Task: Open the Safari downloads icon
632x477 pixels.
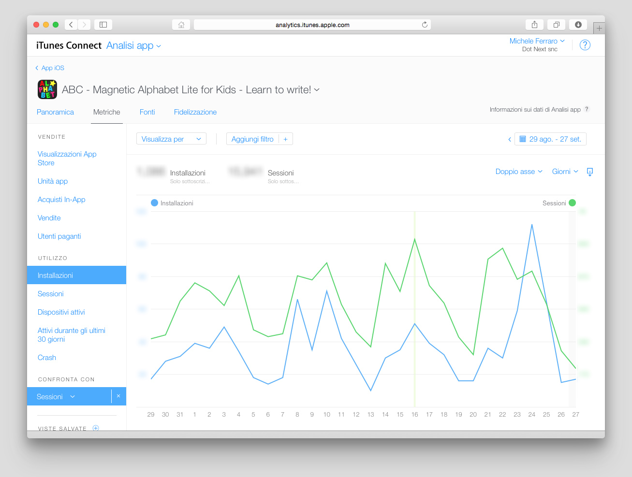Action: 578,25
